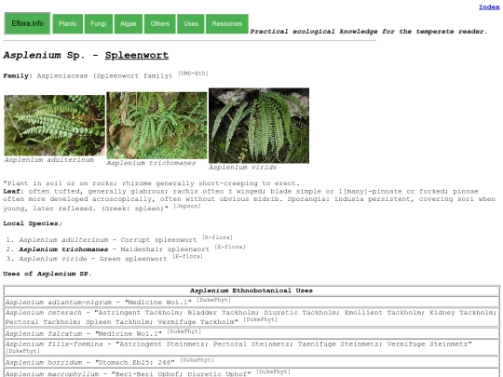Click 'Asplenium Ethnobotanical Uses' table header

point(251,290)
